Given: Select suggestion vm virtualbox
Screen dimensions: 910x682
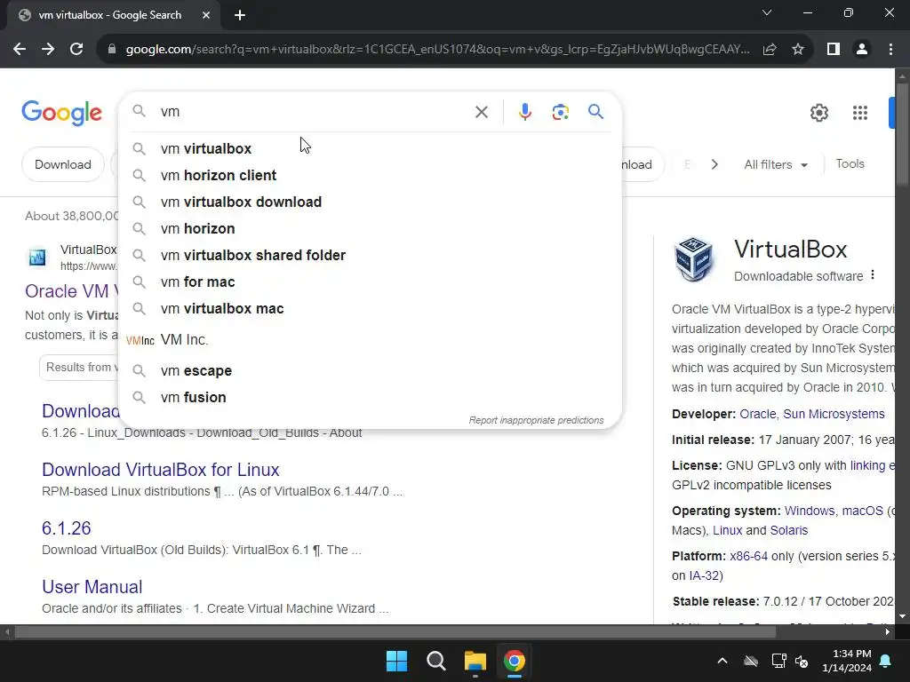Looking at the screenshot, I should pos(370,148).
